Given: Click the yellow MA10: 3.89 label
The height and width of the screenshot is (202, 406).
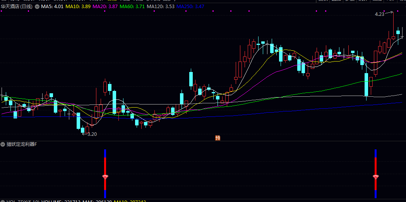Looking at the screenshot, I should [x=78, y=7].
